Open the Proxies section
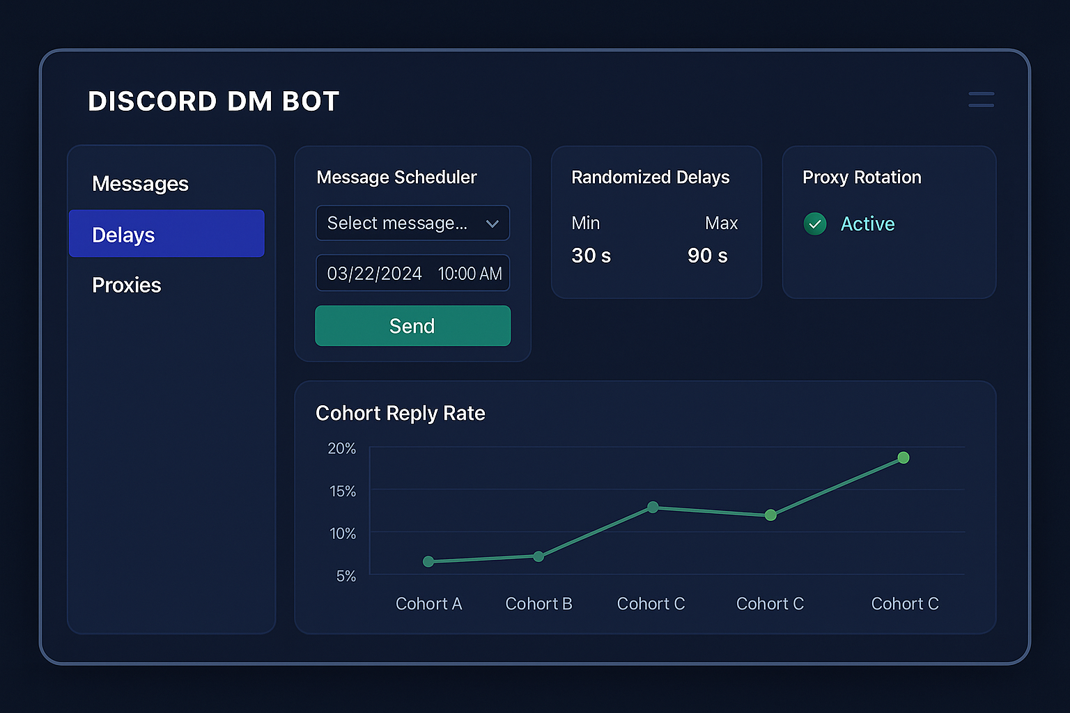The width and height of the screenshot is (1070, 713). pos(127,285)
